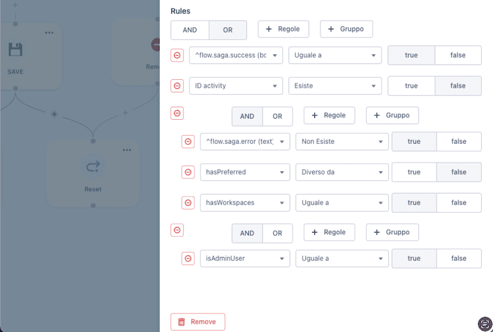Remove the hasPreferred rule
493x332 pixels.
tap(188, 172)
